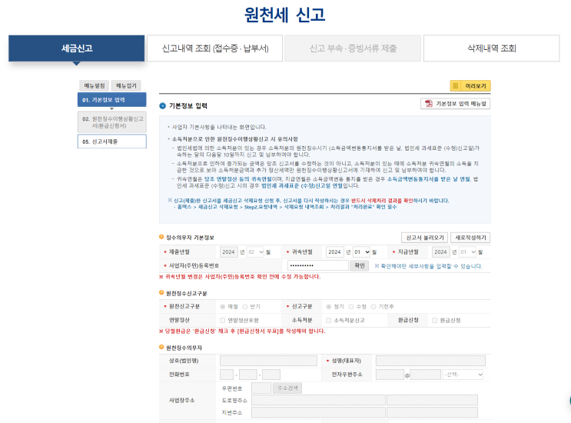Click the 우편번호 input field

(261, 388)
